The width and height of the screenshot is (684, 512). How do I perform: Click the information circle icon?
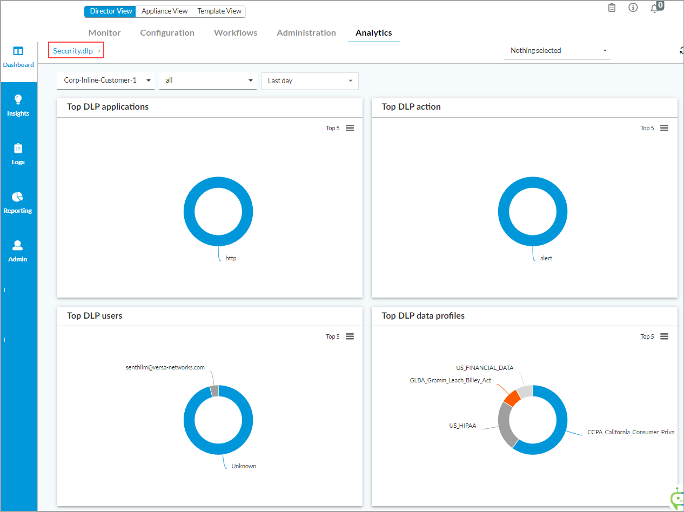point(633,8)
